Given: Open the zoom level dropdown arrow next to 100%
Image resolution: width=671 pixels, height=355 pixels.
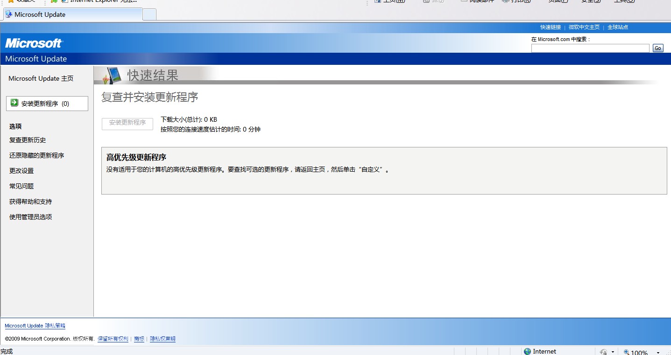Looking at the screenshot, I should [x=658, y=353].
